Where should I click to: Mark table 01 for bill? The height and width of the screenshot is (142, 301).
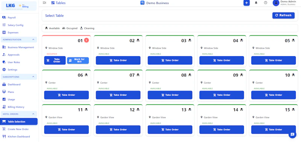click(x=78, y=60)
